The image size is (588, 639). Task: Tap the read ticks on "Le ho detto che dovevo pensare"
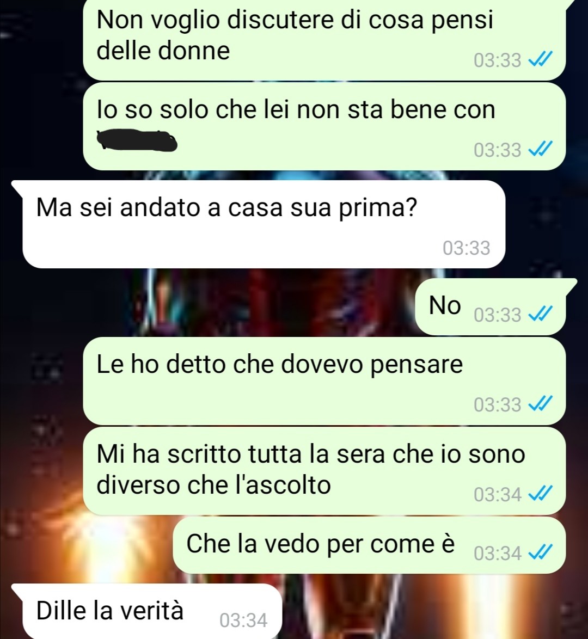tap(540, 404)
